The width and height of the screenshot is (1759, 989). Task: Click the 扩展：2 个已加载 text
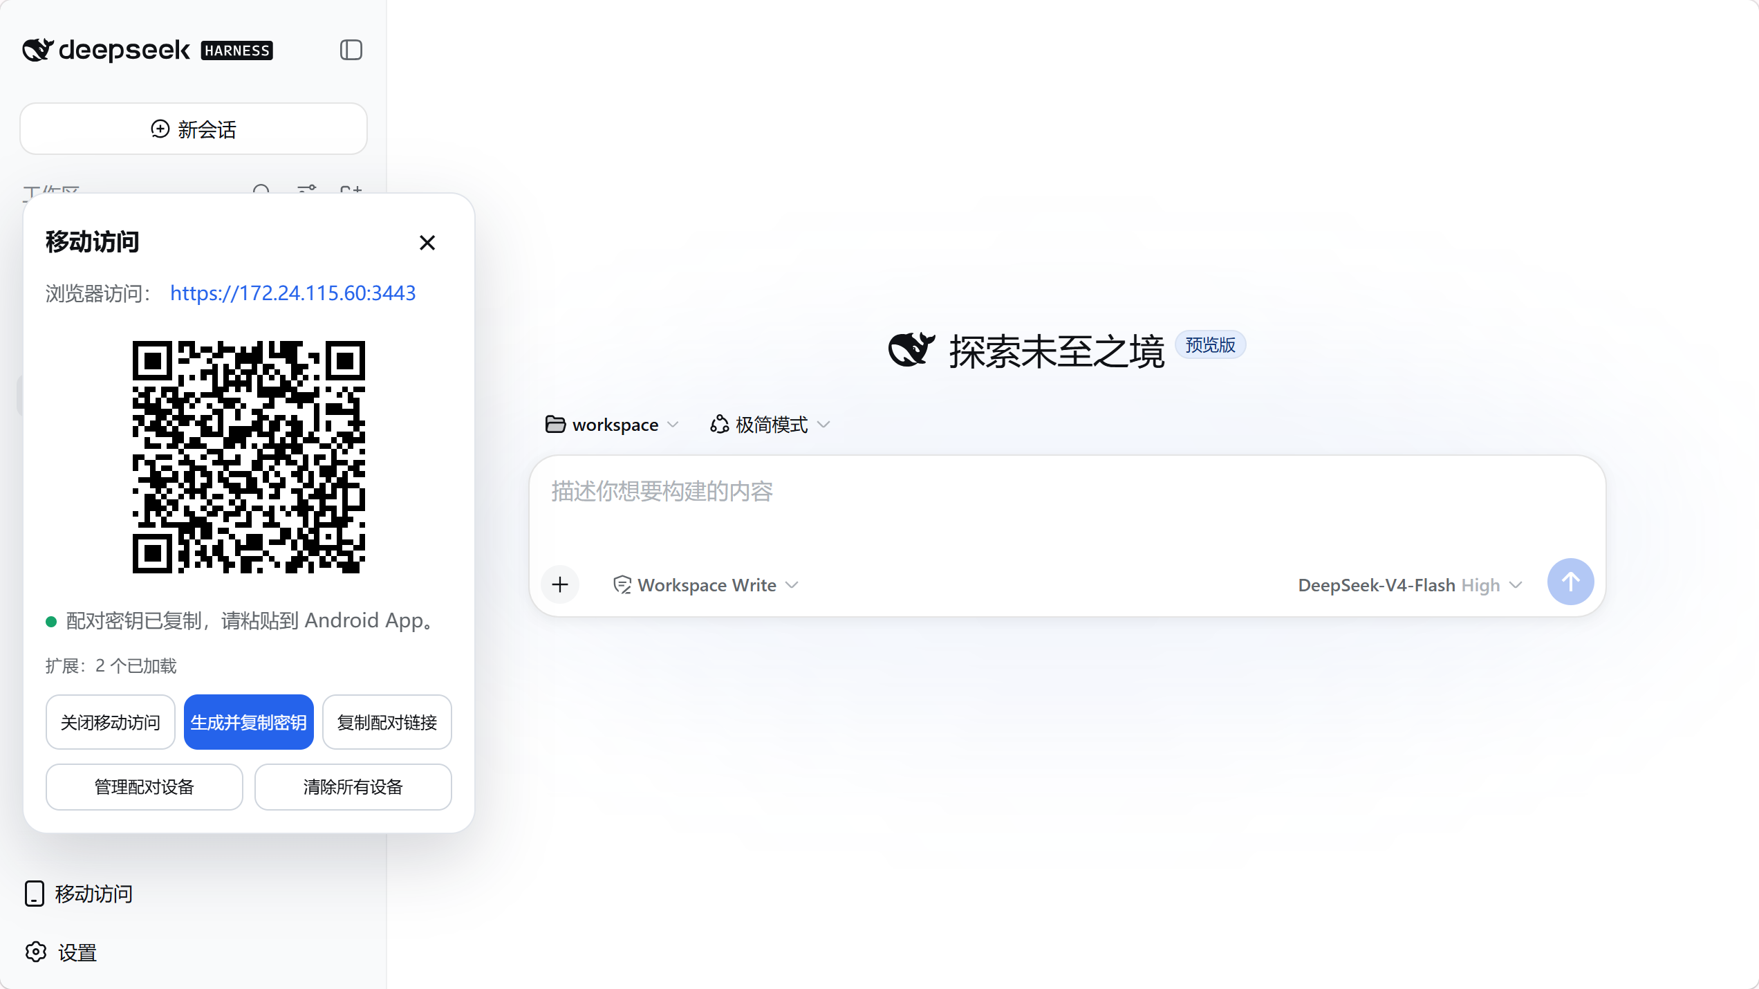111,665
